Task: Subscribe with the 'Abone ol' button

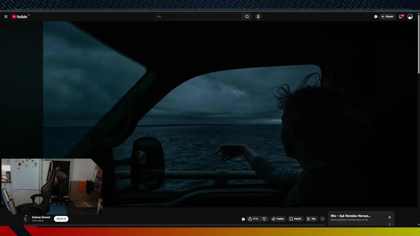Action: pos(61,219)
